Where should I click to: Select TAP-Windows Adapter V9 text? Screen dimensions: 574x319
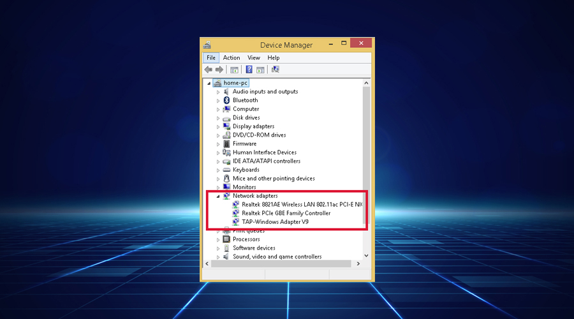(x=275, y=222)
